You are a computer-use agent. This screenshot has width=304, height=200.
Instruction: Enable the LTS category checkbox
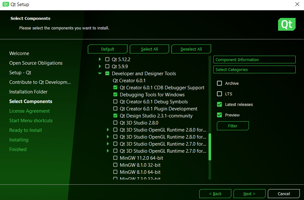219,94
